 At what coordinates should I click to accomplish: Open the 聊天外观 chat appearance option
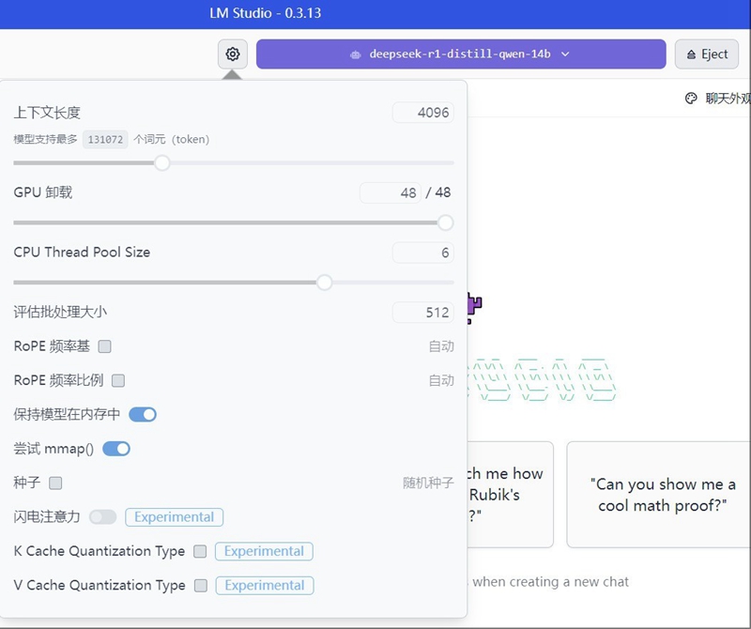pyautogui.click(x=717, y=99)
